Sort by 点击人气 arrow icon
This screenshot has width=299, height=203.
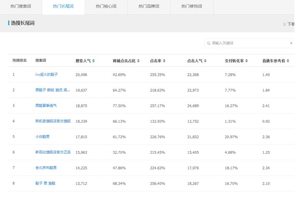point(205,61)
